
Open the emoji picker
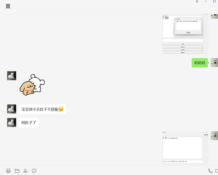click(8, 171)
